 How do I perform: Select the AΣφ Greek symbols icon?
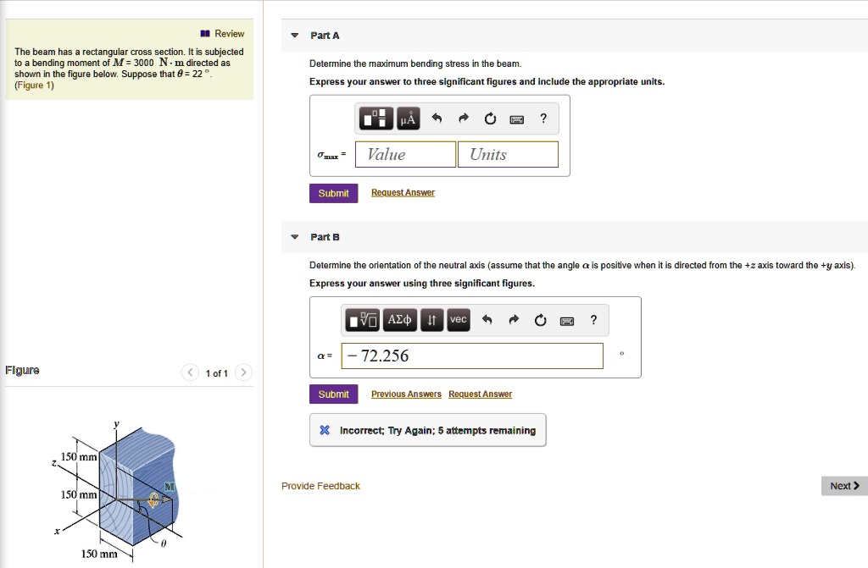point(400,320)
